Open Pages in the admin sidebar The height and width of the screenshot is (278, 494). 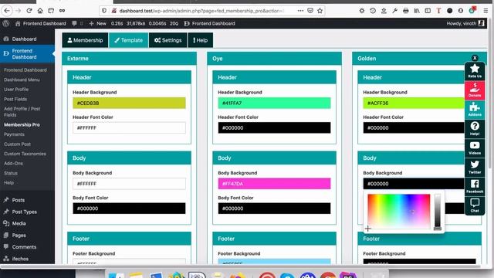[x=19, y=235]
